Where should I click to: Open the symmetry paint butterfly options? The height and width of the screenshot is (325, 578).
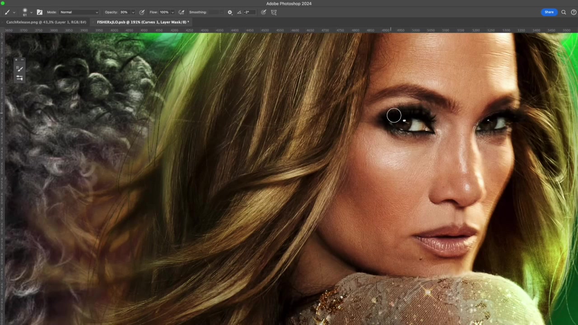tap(274, 12)
